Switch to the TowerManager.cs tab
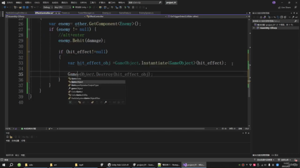300x168 pixels. (x=86, y=13)
